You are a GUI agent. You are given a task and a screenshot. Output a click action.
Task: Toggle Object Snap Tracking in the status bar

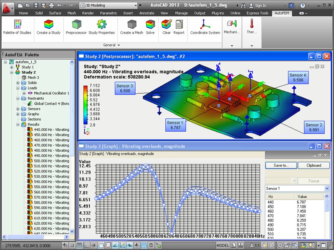click(x=115, y=245)
